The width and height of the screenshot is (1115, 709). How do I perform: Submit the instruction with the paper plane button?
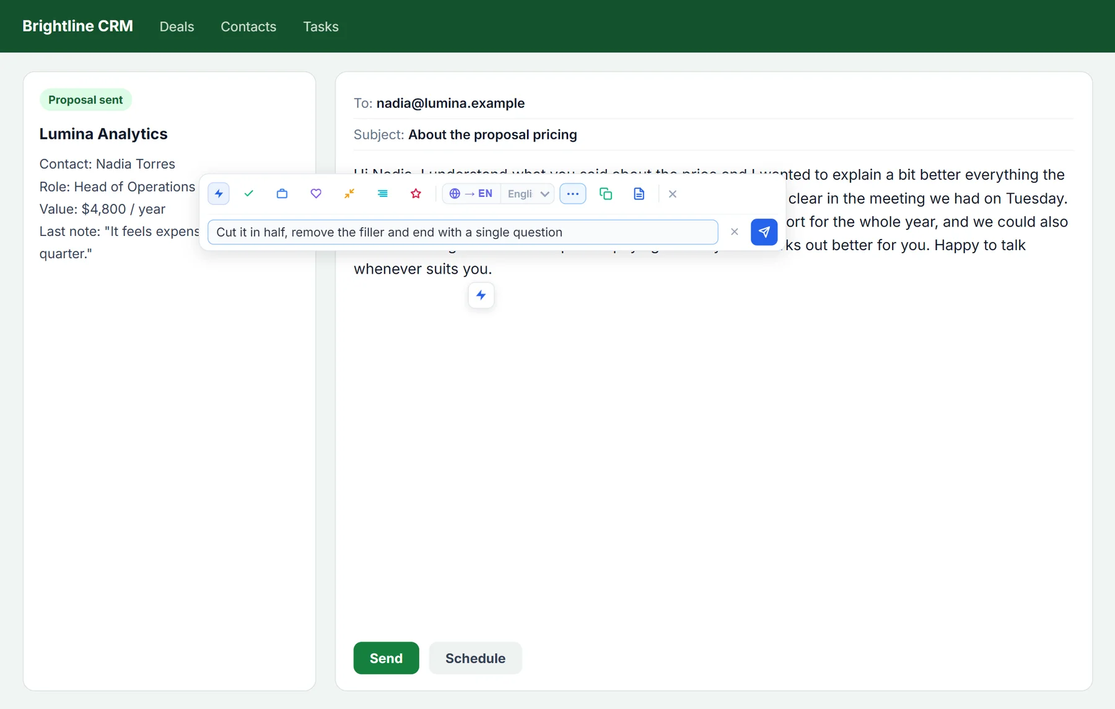[764, 232]
